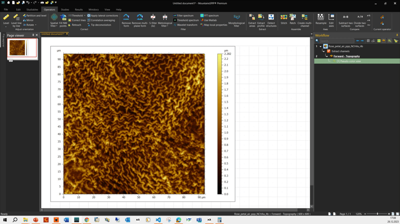Choose Partition and level tool
This screenshot has width=400, height=224.
pos(35,16)
